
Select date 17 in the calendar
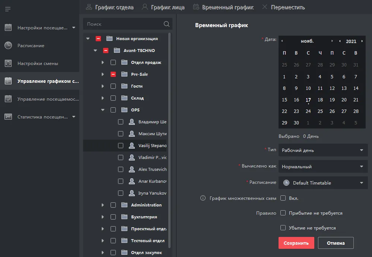(x=308, y=100)
